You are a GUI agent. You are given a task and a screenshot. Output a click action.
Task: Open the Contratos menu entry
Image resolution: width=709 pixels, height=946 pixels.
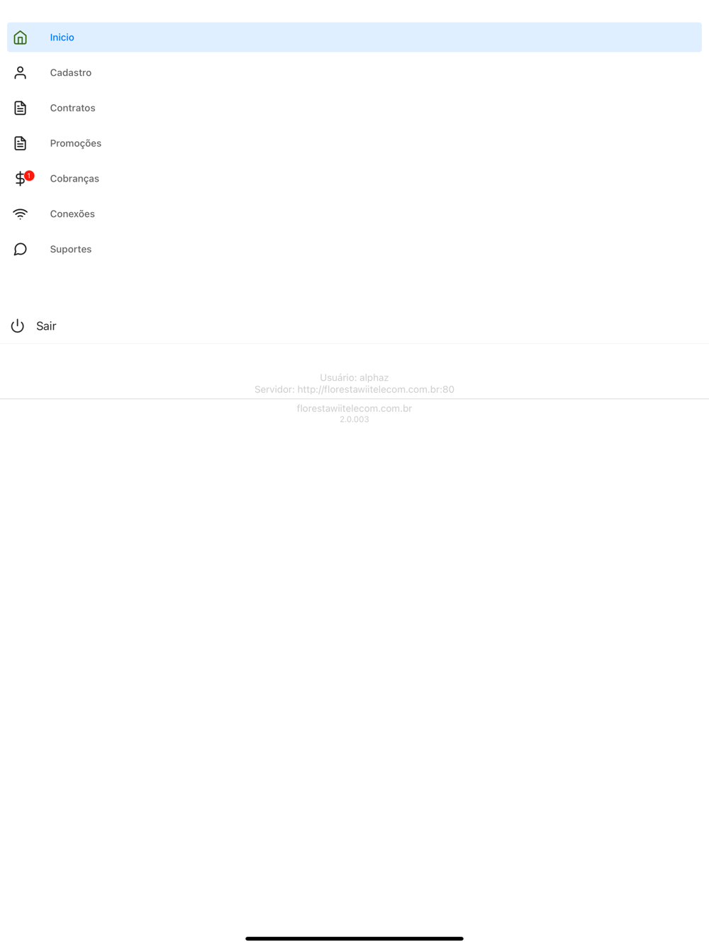tap(354, 108)
